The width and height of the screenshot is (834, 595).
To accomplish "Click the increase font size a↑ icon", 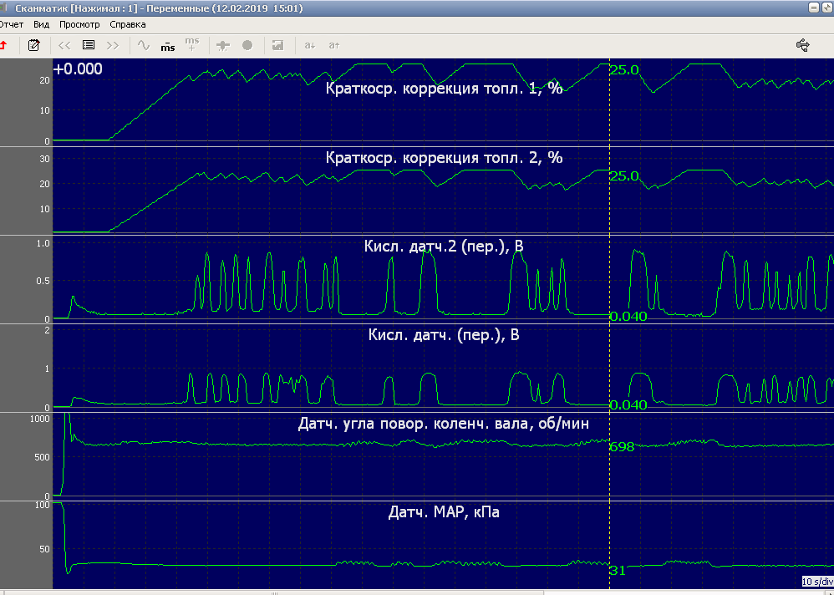I will (x=333, y=45).
